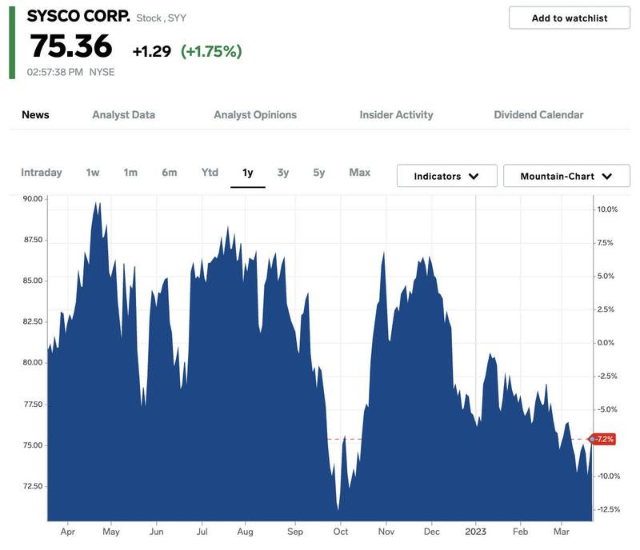Image resolution: width=640 pixels, height=550 pixels.
Task: Select the 1y chart range
Action: (248, 173)
